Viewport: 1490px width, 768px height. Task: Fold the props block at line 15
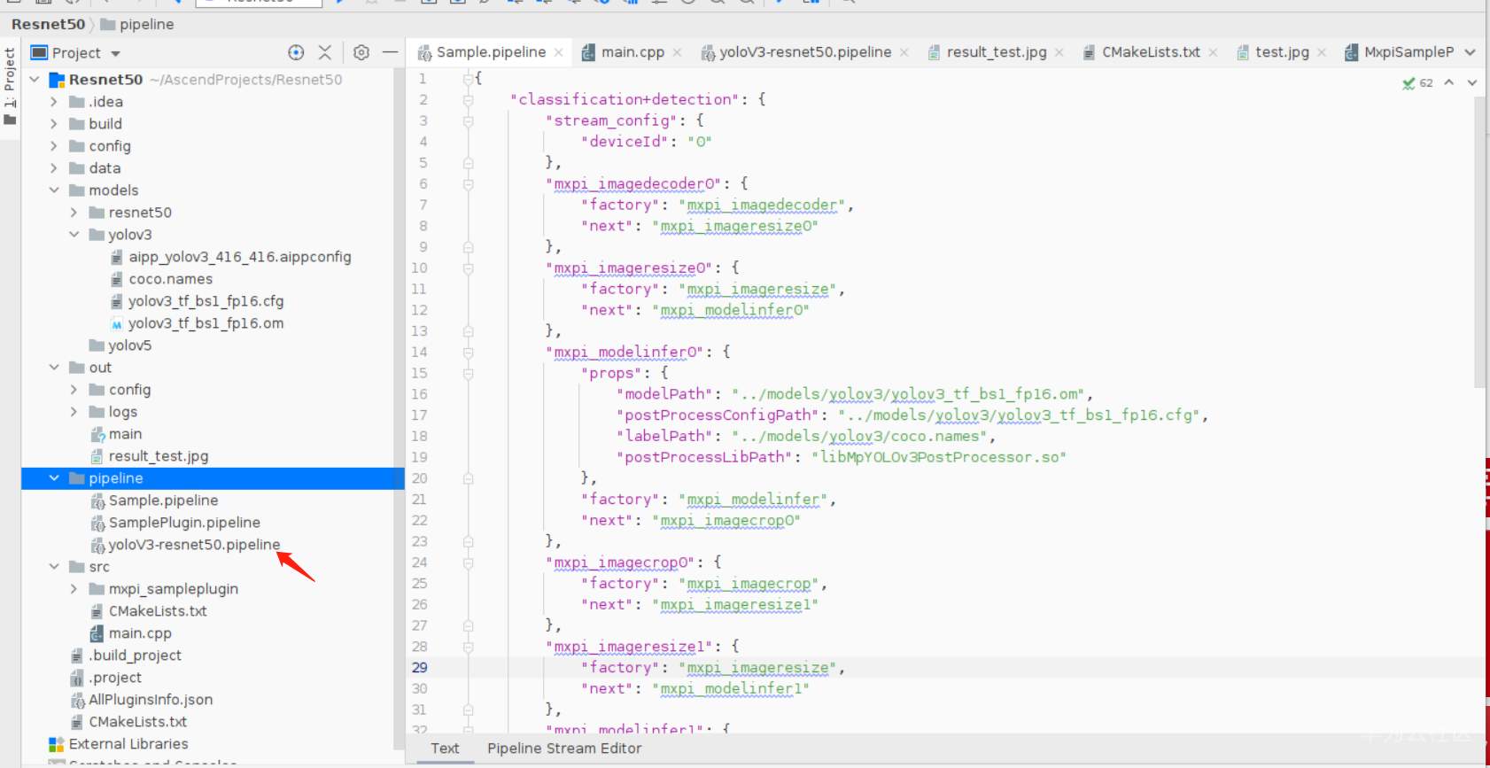pyautogui.click(x=468, y=373)
